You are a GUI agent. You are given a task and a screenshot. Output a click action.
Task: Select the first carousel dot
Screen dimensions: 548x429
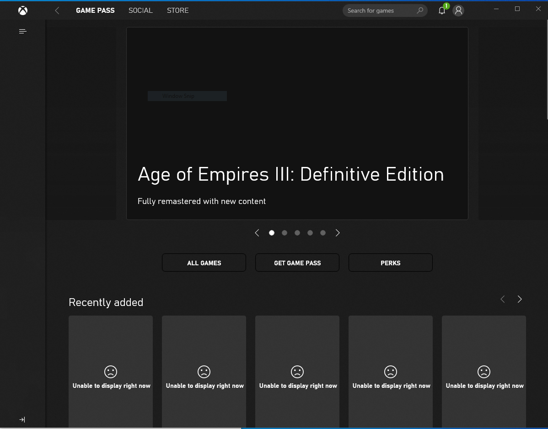pyautogui.click(x=272, y=233)
